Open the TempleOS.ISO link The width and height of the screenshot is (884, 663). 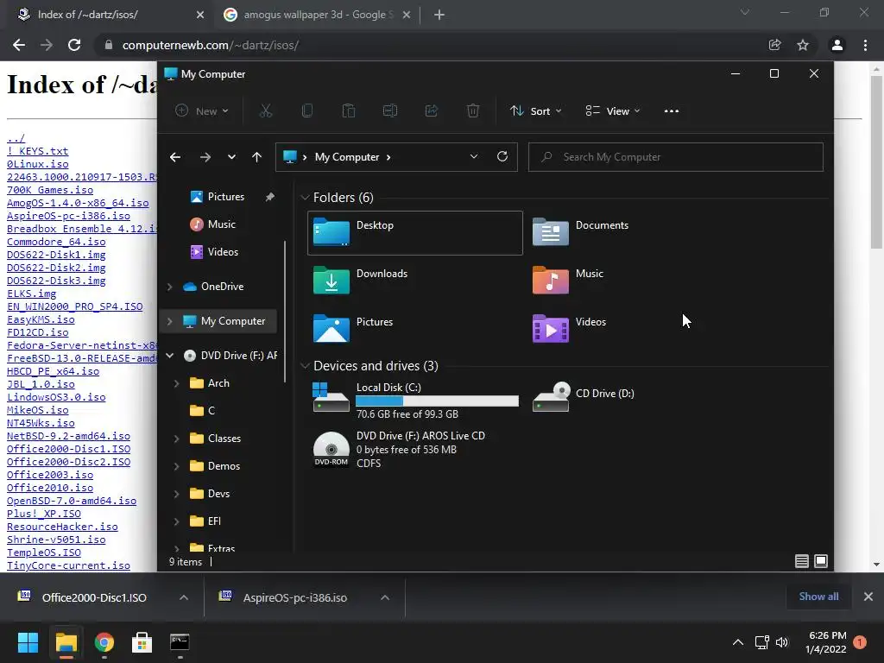click(x=43, y=552)
